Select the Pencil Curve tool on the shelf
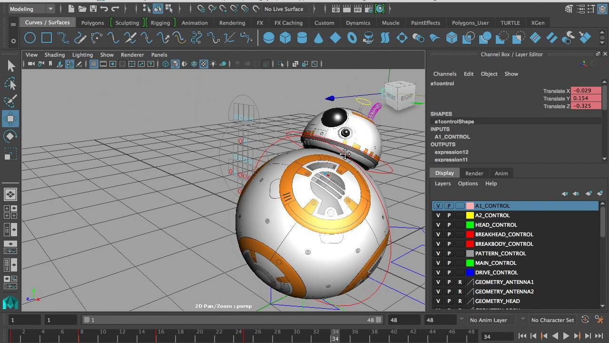609x343 pixels. click(x=81, y=37)
